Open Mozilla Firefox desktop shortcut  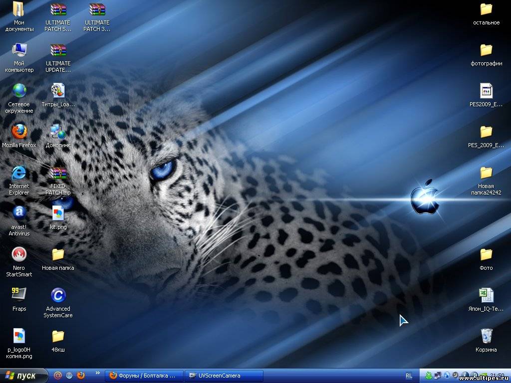pos(19,132)
